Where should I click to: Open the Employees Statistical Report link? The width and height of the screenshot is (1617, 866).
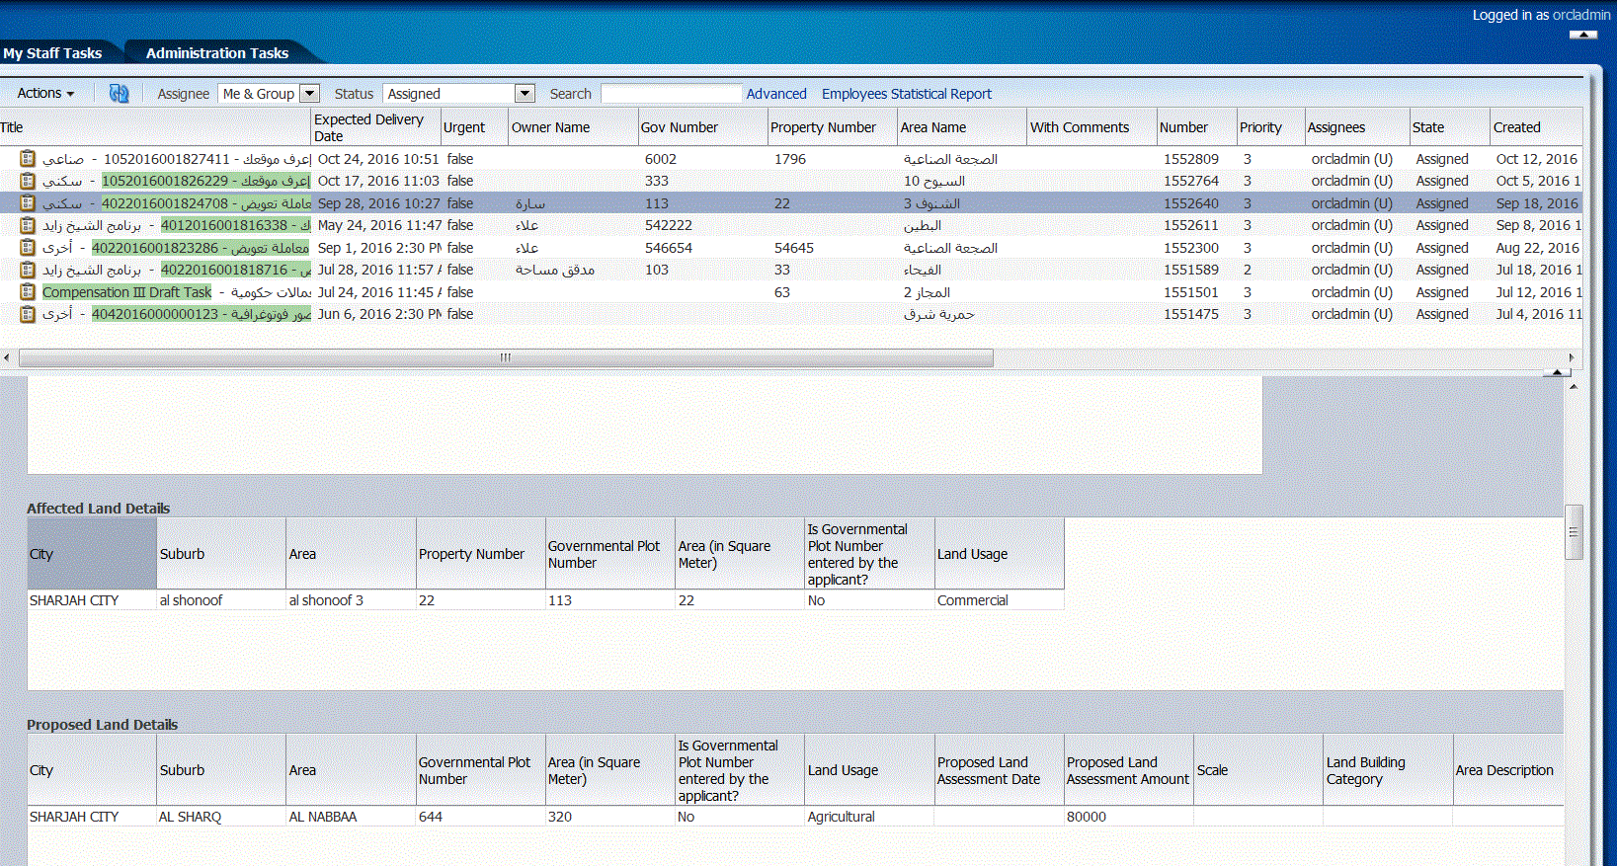point(906,94)
